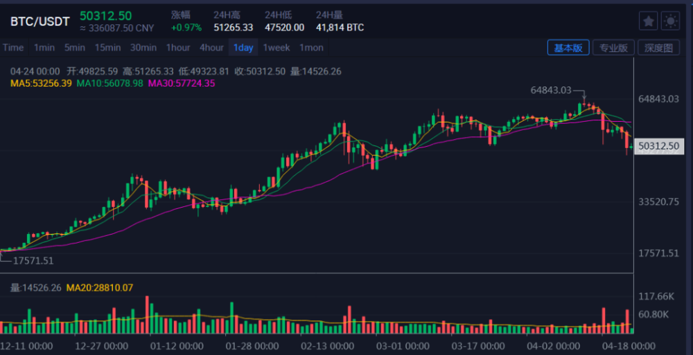This screenshot has width=693, height=355.
Task: Switch to the 1week chart view
Action: pyautogui.click(x=276, y=48)
